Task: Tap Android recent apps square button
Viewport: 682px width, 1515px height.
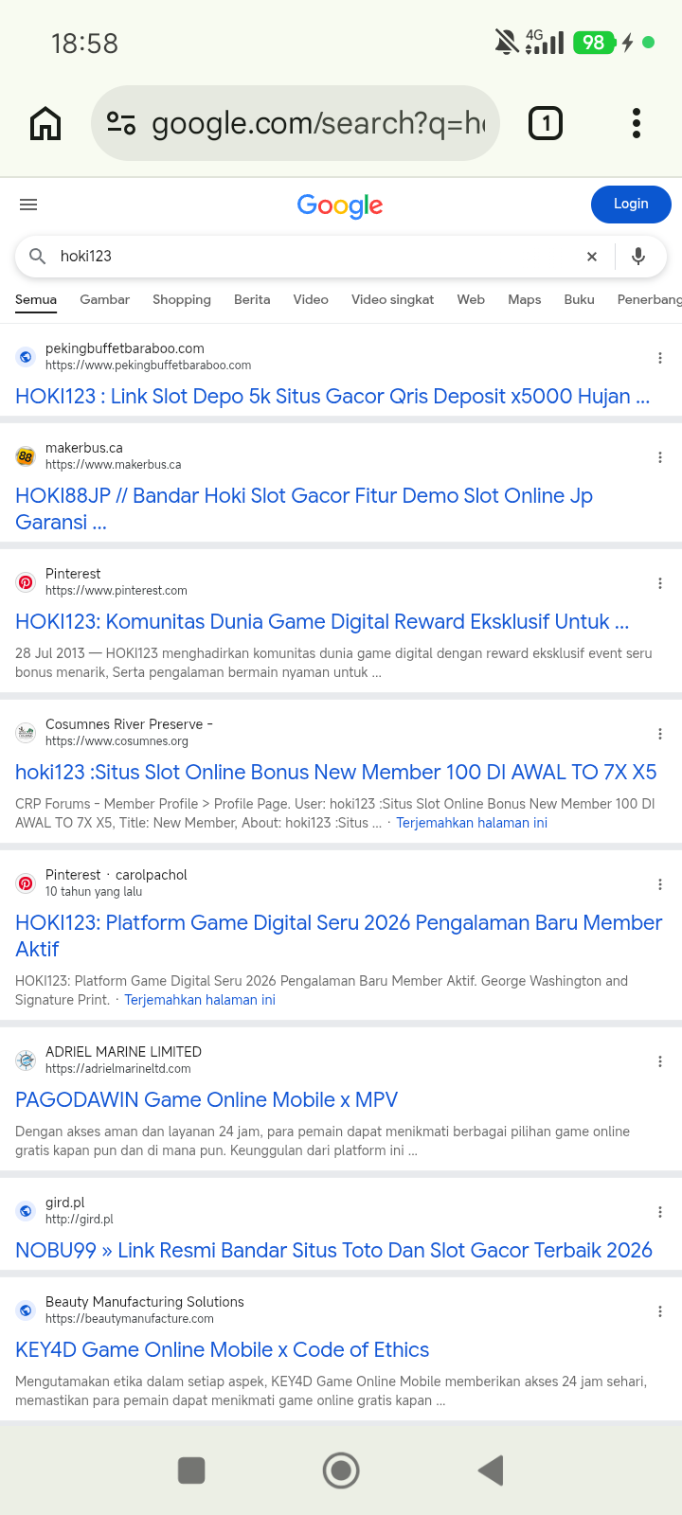Action: pos(191,1470)
